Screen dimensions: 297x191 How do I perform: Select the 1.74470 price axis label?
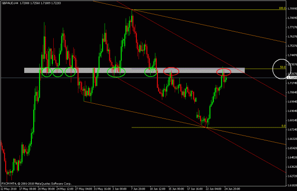(x=292, y=55)
